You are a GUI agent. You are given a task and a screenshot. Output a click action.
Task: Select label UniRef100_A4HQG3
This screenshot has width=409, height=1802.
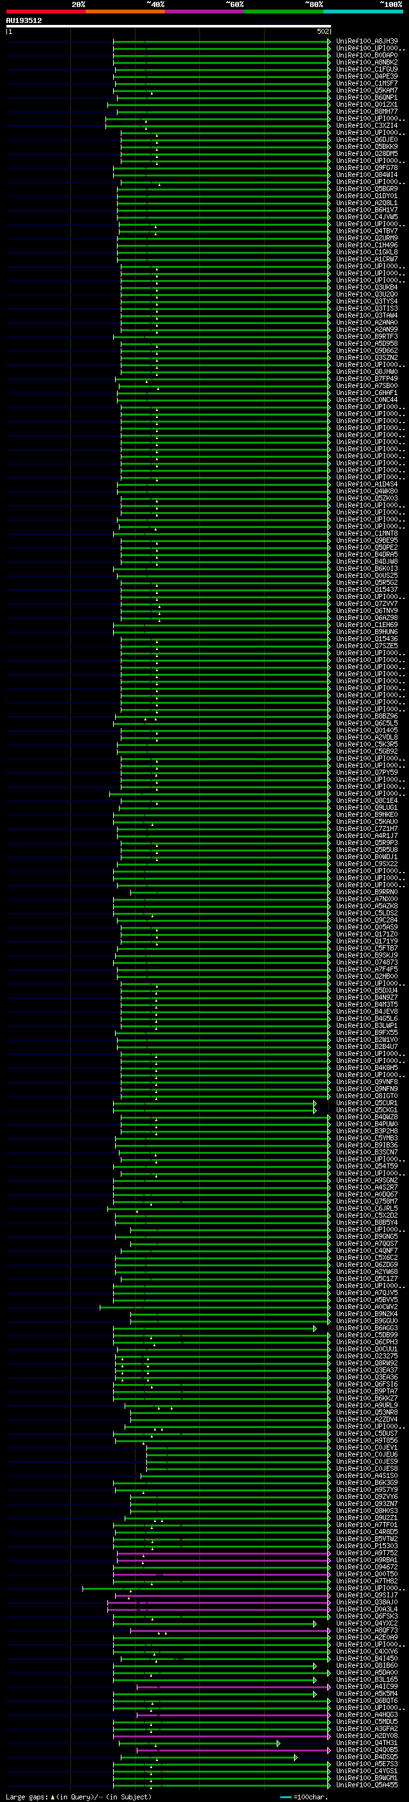367,1714
